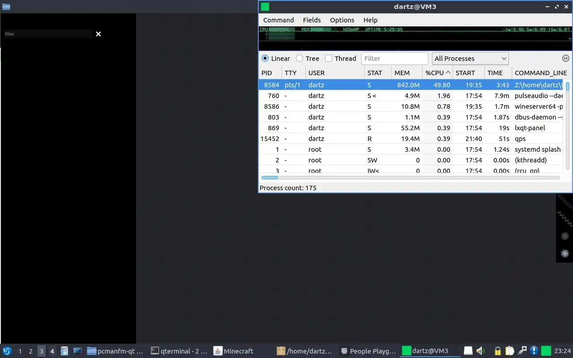Click the Process count: 175 status text
The height and width of the screenshot is (358, 573).
288,188
